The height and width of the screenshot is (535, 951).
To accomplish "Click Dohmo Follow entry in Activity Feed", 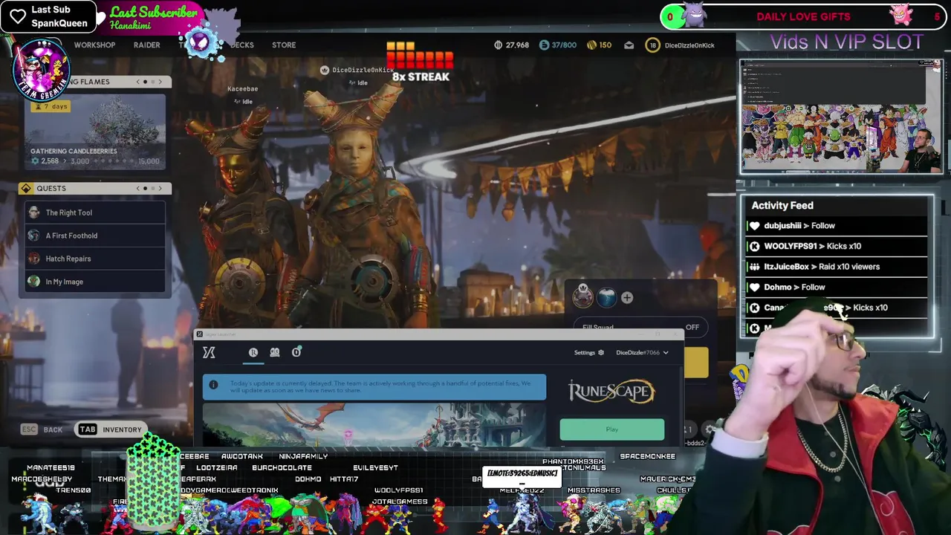I will [x=837, y=287].
